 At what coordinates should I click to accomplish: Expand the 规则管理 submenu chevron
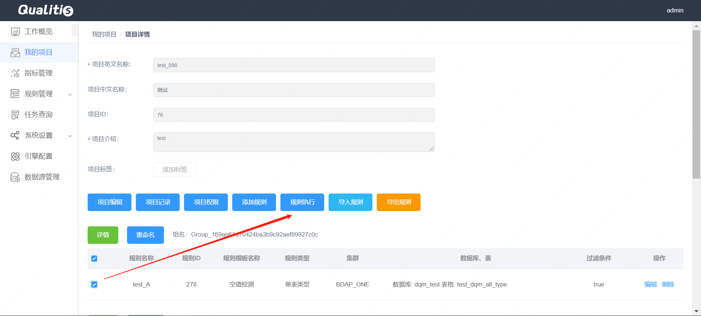coord(70,94)
